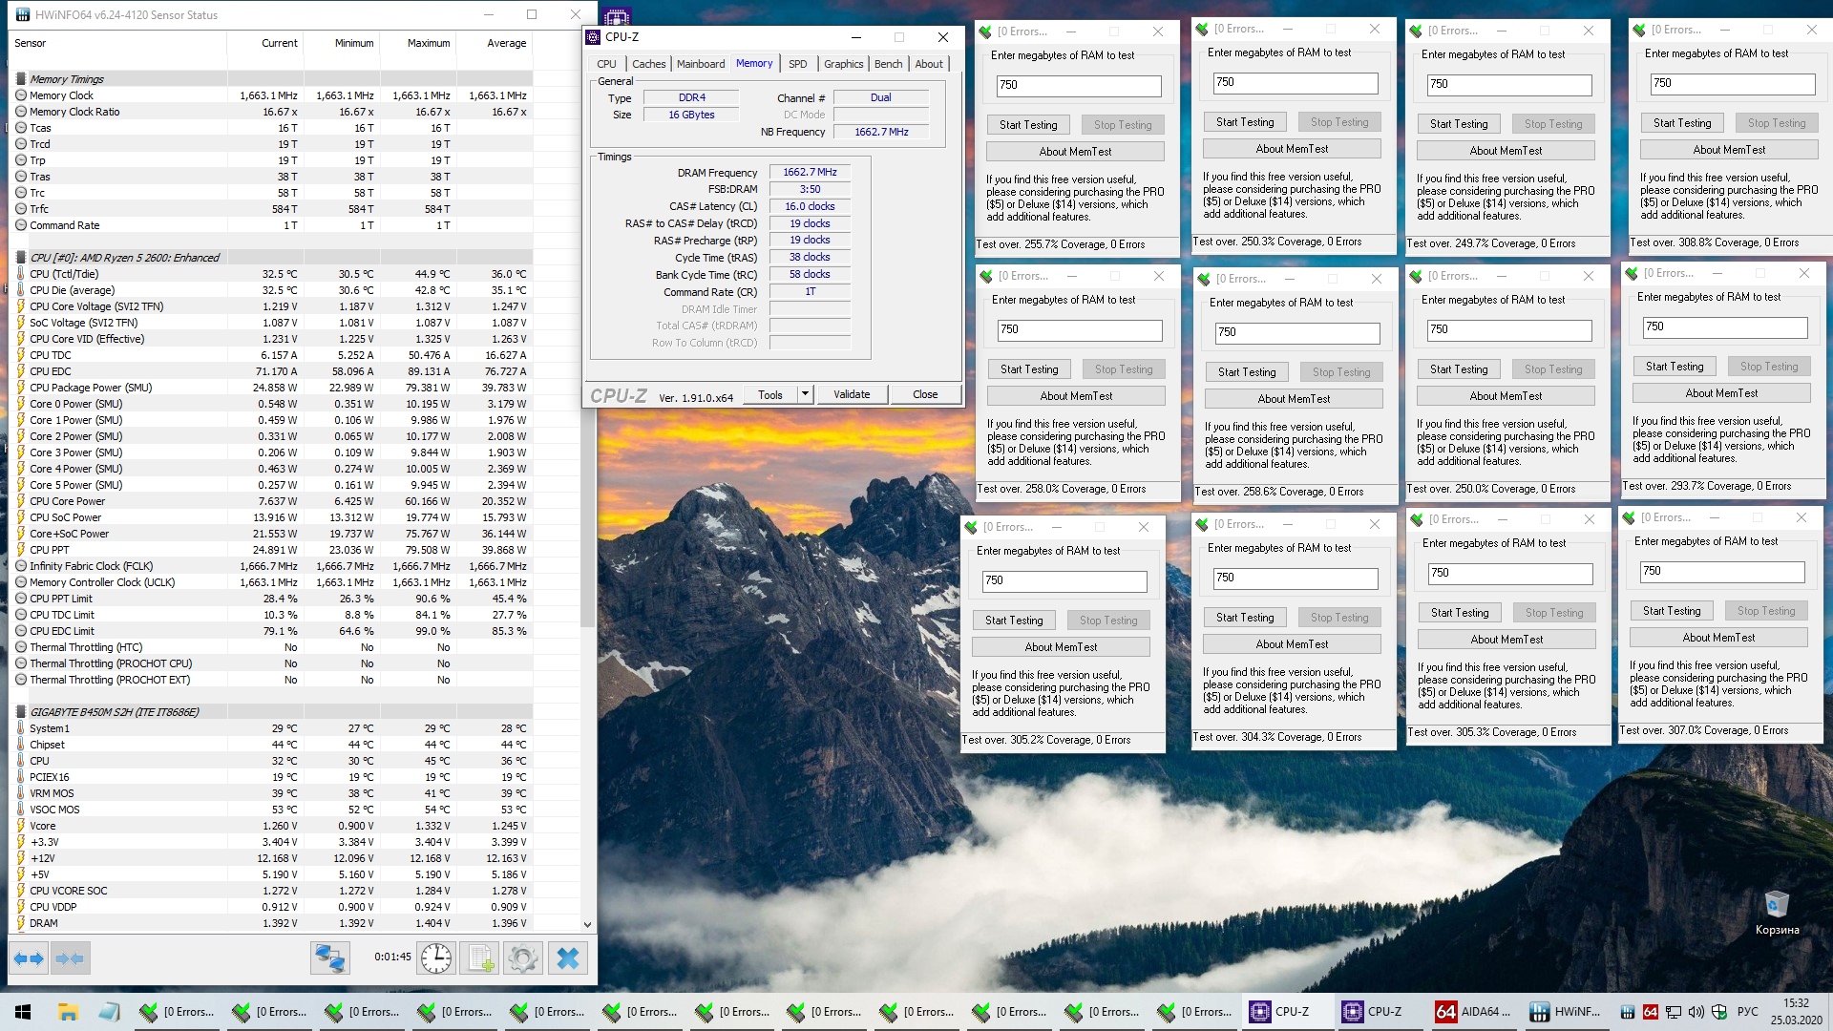Click the clock reset timer icon
1833x1031 pixels.
[436, 957]
